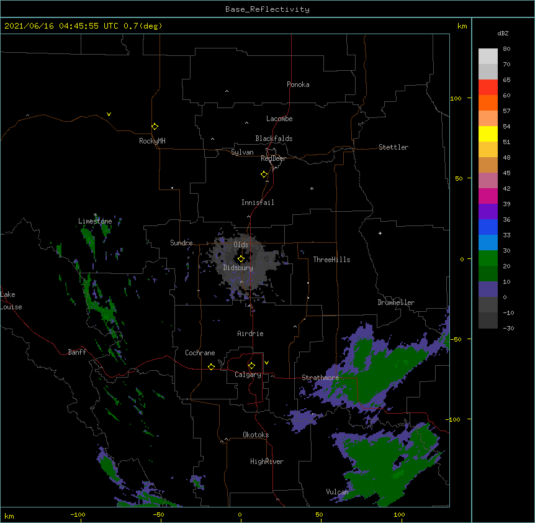Click the yellow V marker east of Calgary
The image size is (535, 523).
(x=266, y=363)
